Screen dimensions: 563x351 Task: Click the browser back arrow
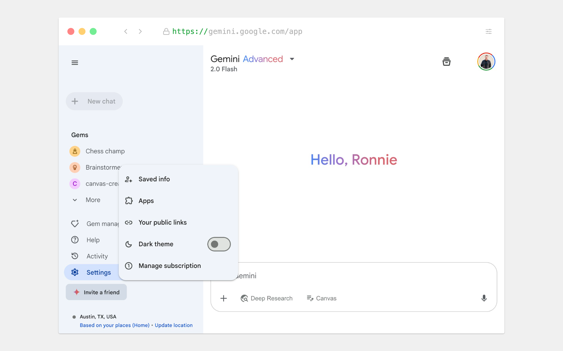(x=126, y=31)
